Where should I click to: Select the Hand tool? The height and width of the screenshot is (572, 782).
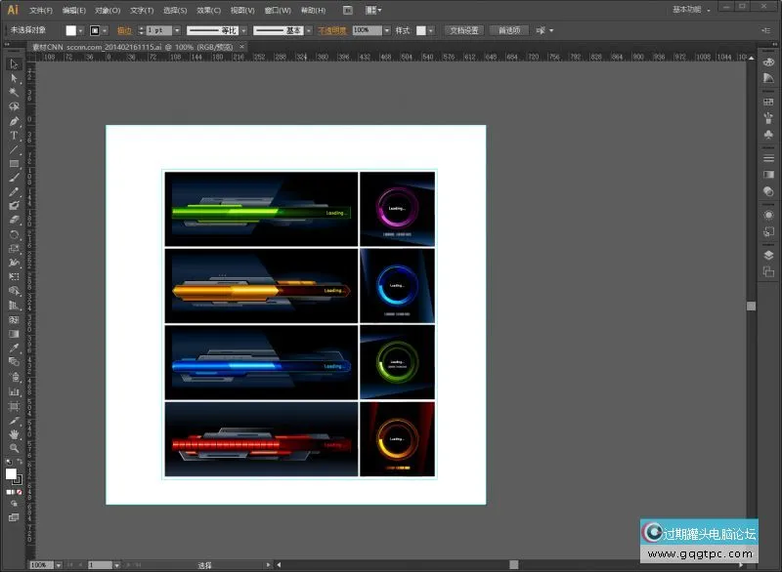pos(14,433)
